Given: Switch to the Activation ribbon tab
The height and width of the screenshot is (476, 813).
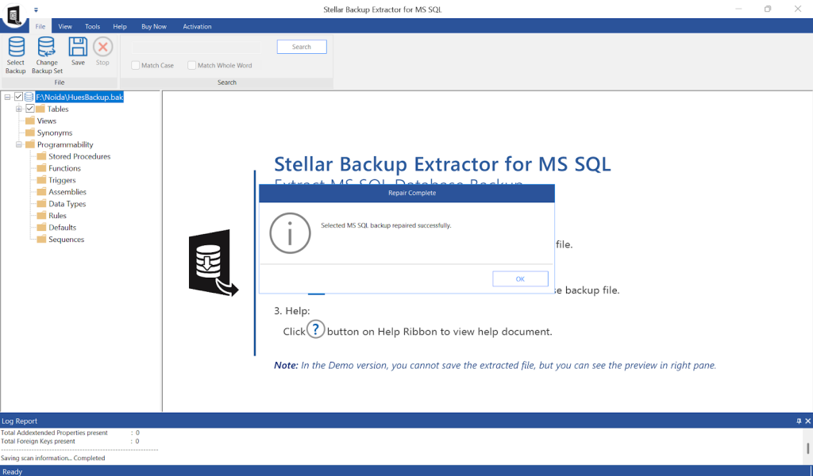Looking at the screenshot, I should coord(197,26).
